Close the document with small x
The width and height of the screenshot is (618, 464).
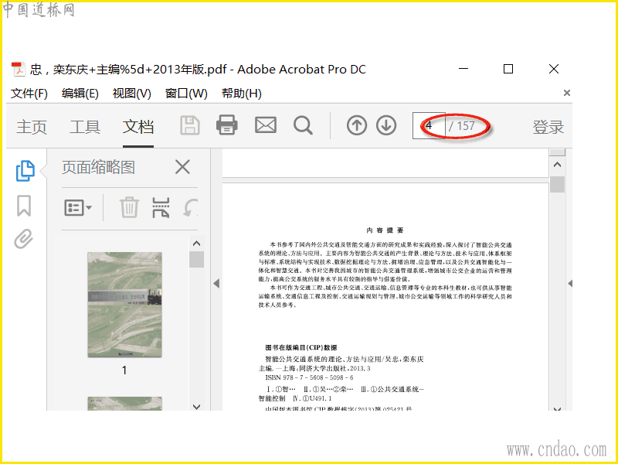click(567, 93)
